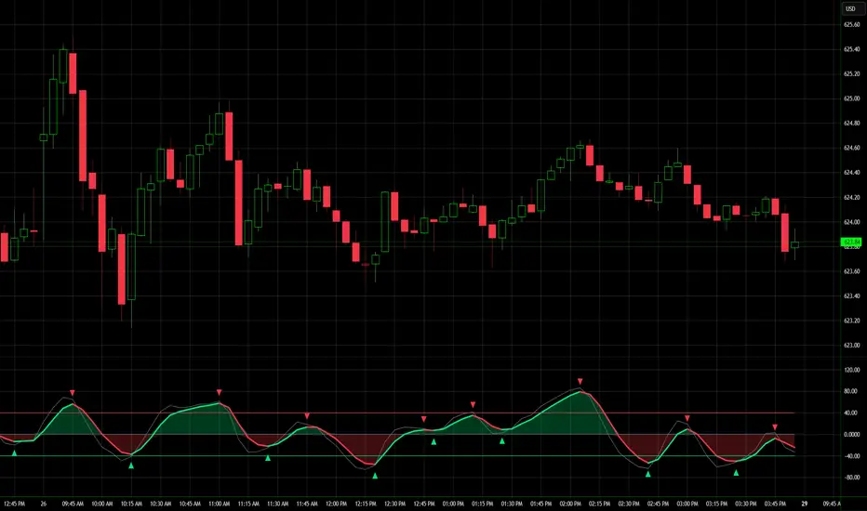Image resolution: width=867 pixels, height=511 pixels.
Task: Select the 625.40 price axis label
Action: point(851,49)
